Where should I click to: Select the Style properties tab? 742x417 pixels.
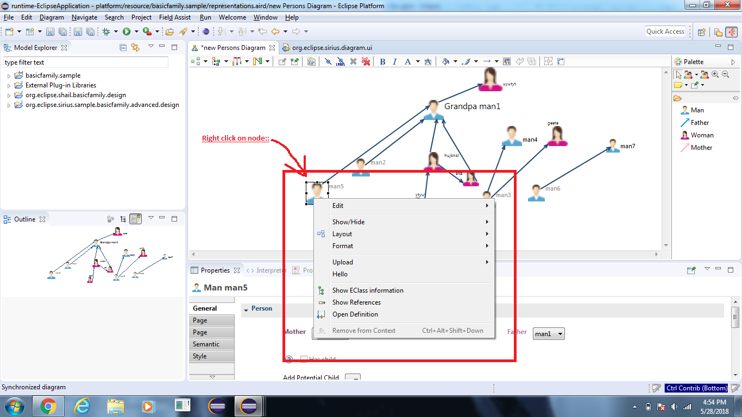212,356
